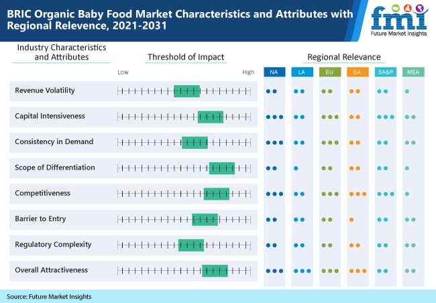
Task: Select the EU region header badge
Action: (x=330, y=72)
